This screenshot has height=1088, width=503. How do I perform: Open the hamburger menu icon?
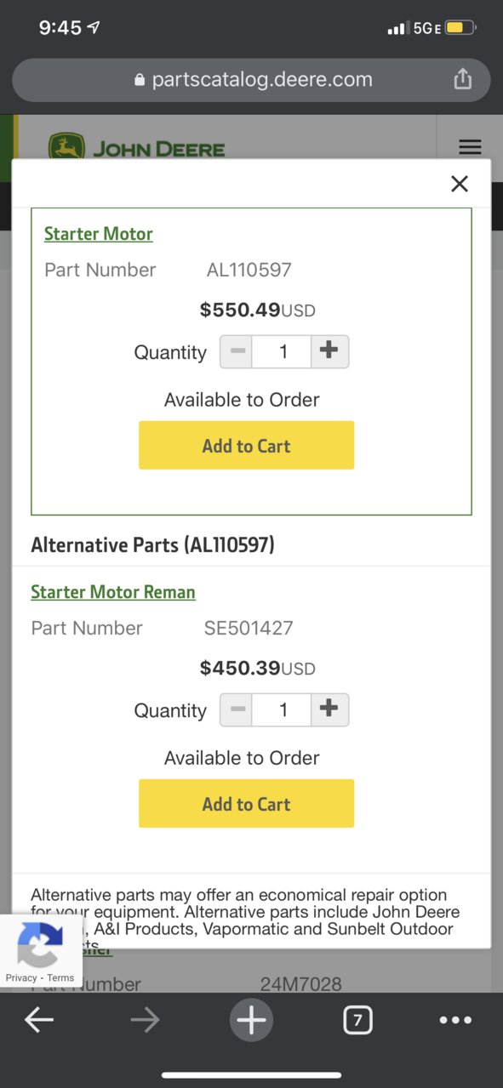click(x=470, y=146)
